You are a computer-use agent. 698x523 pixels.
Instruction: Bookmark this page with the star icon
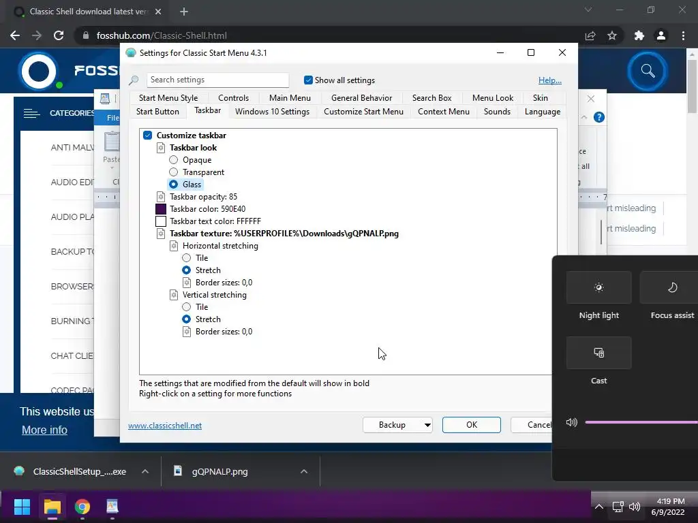(612, 35)
